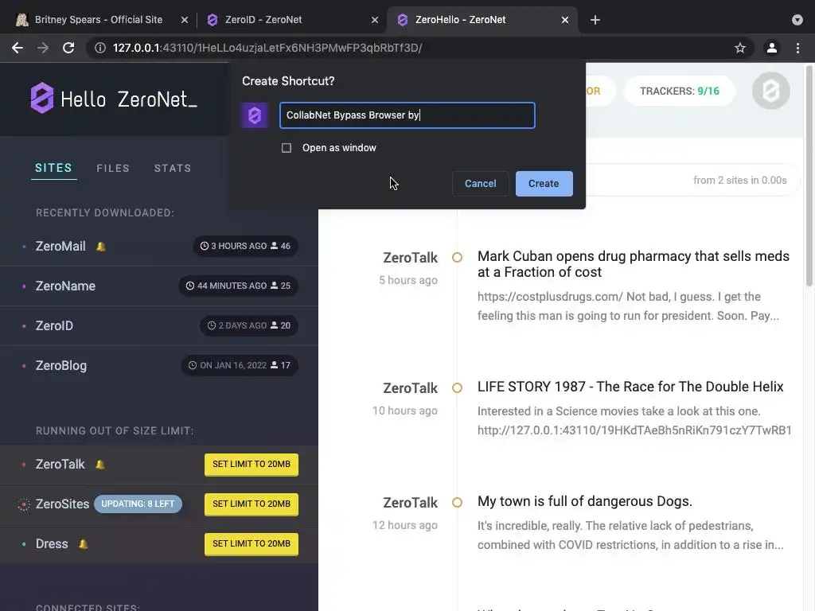Open the ZeroSites site entry
Viewport: 815px width, 611px height.
[x=62, y=504]
